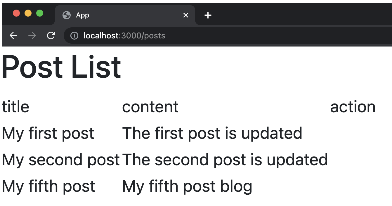This screenshot has height=206, width=392.
Task: Click the title column header
Action: (16, 107)
